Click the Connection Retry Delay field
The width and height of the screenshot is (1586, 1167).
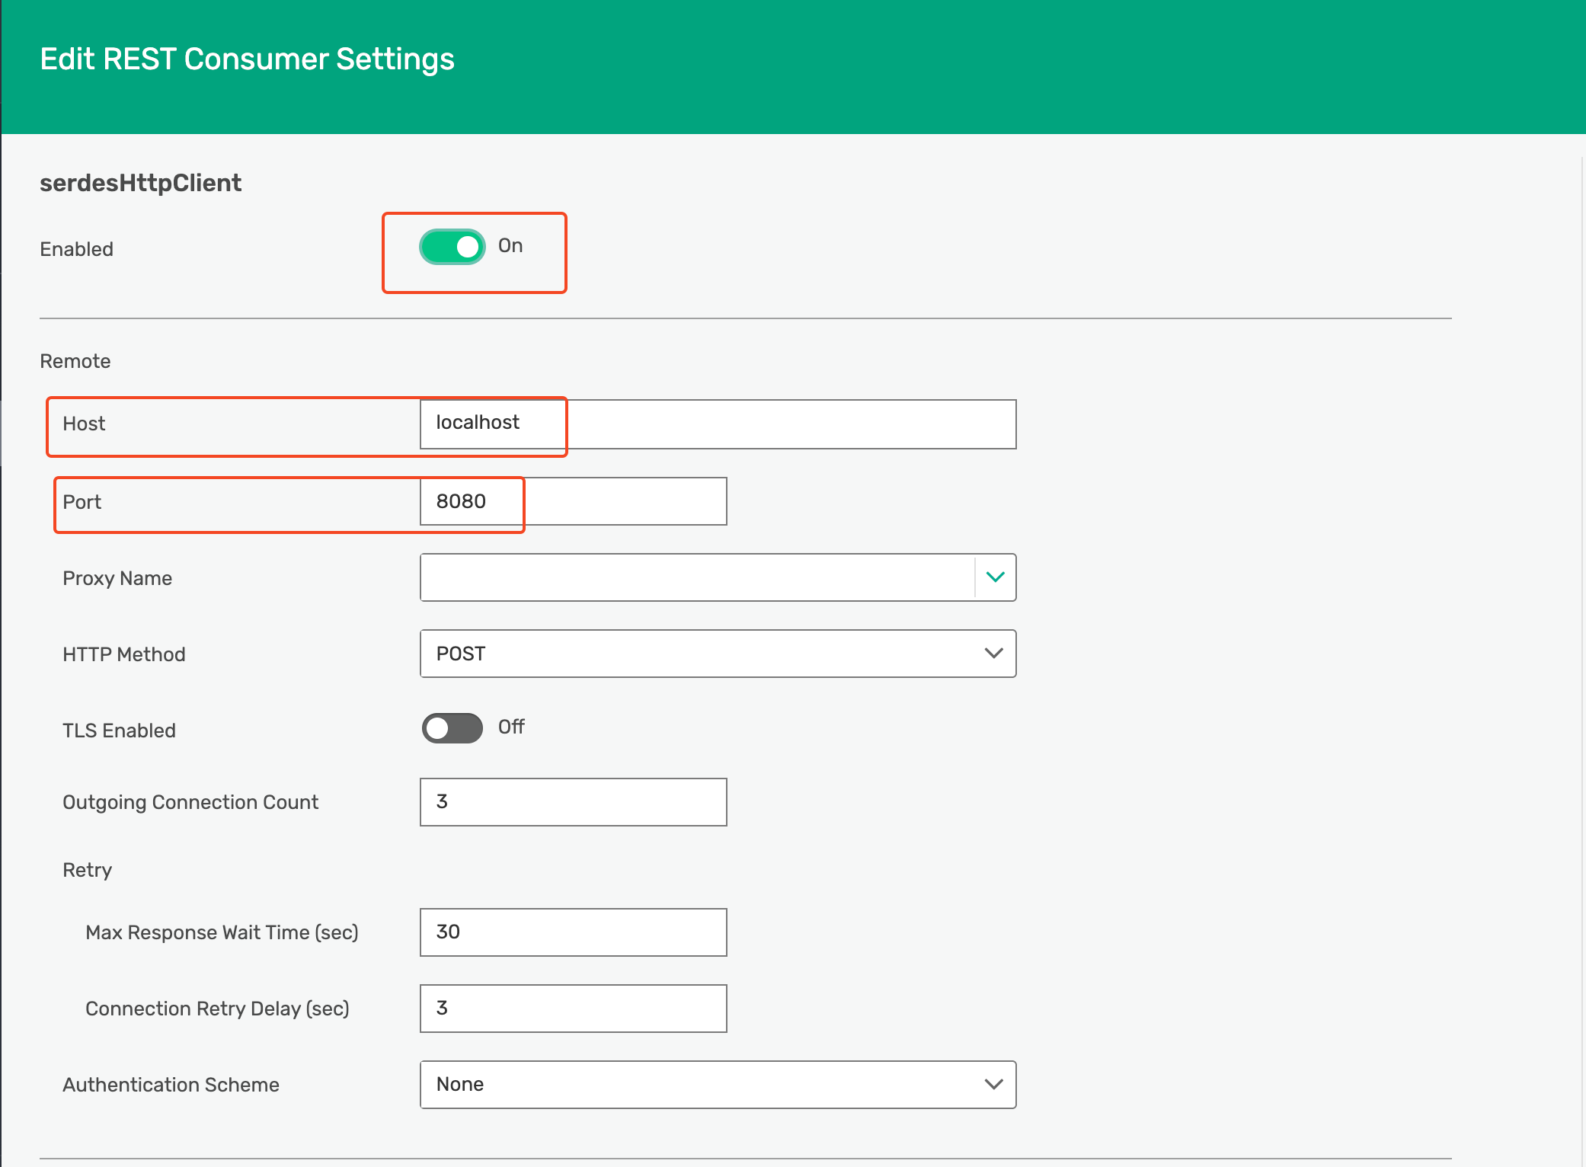pos(573,1009)
